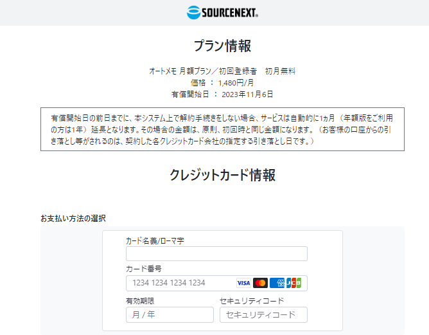The image size is (429, 335).
Task: Click the 有効期限 label
Action: [x=140, y=301]
